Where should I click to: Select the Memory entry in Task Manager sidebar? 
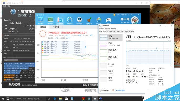coord(111,45)
